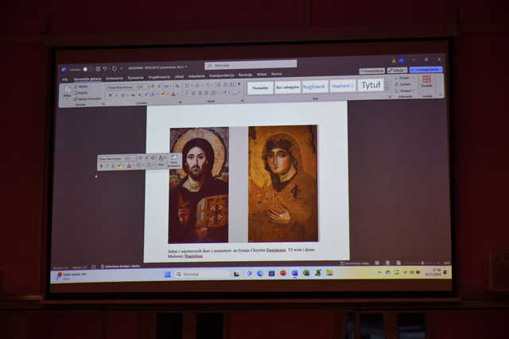Open the Pomoc ribbon tab
The image size is (509, 339).
coord(277,74)
